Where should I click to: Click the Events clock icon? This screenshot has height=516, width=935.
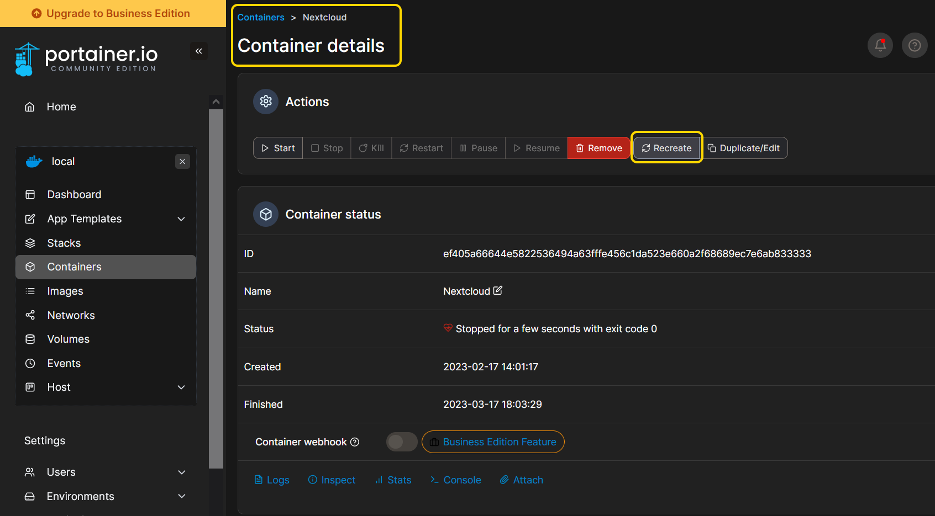click(x=30, y=364)
